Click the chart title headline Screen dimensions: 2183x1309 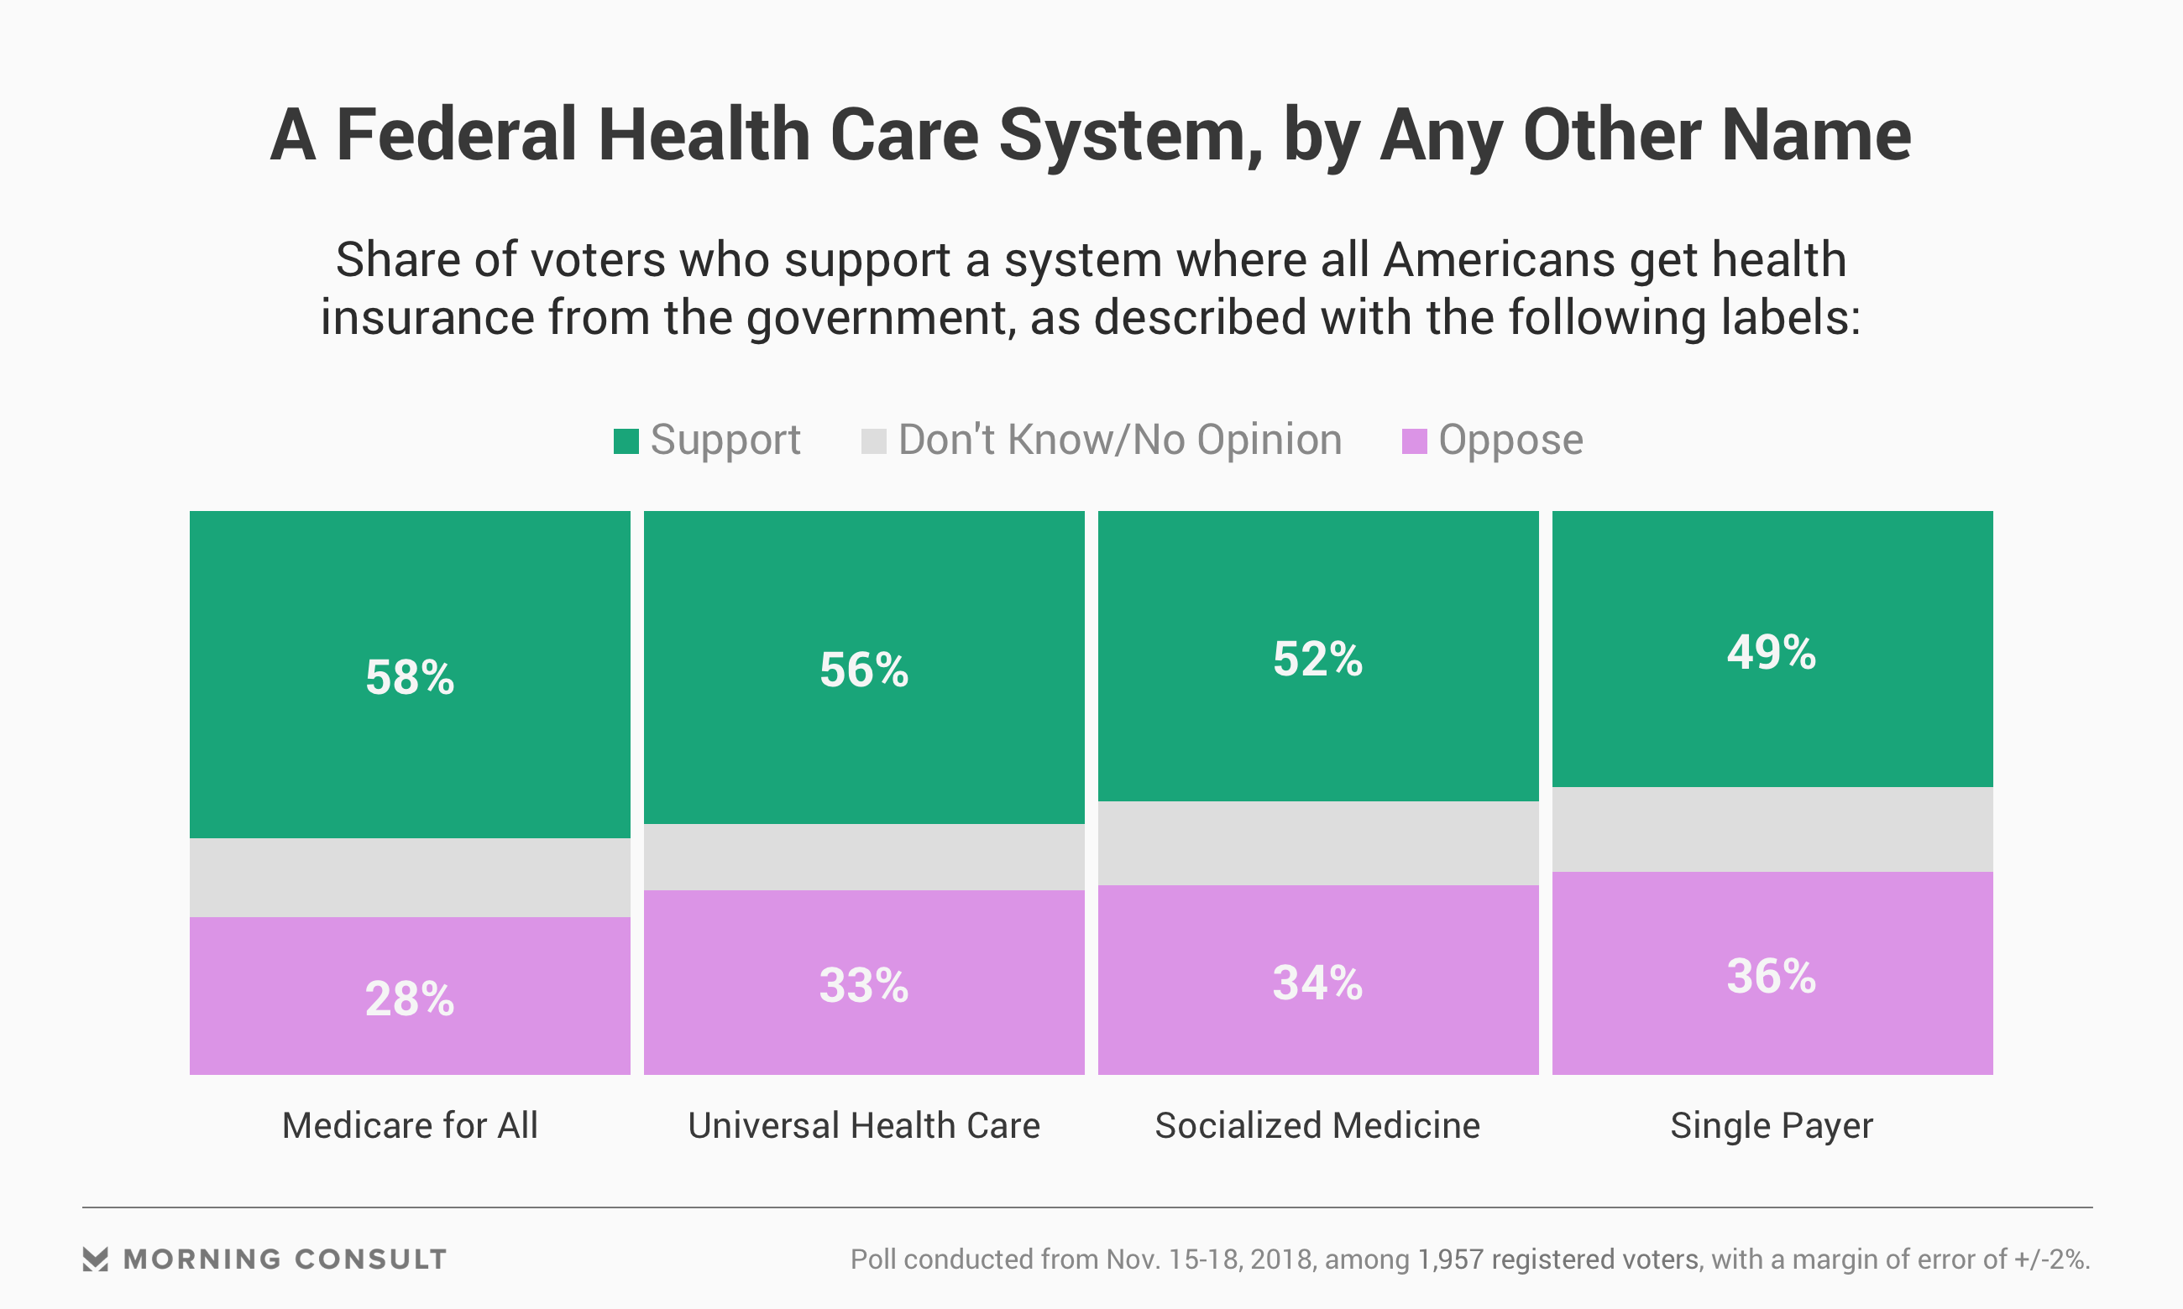pos(1091,136)
